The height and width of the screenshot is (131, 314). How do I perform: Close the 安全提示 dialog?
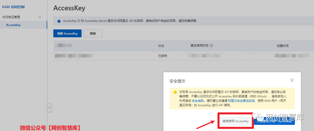(x=292, y=80)
